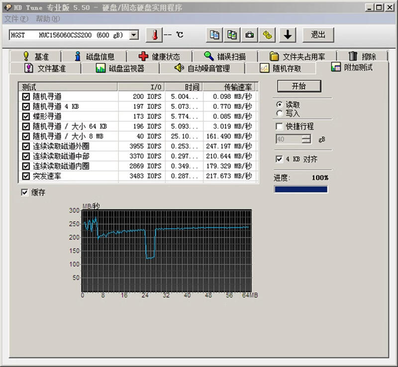Click the throughput graph chart area
Image resolution: width=398 pixels, height=367 pixels.
pyautogui.click(x=167, y=251)
